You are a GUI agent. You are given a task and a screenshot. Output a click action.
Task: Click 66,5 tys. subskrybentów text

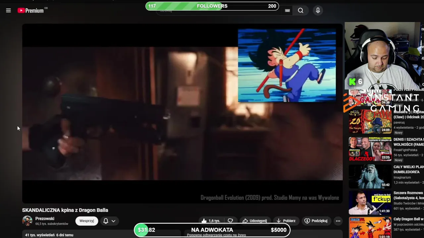(52, 224)
